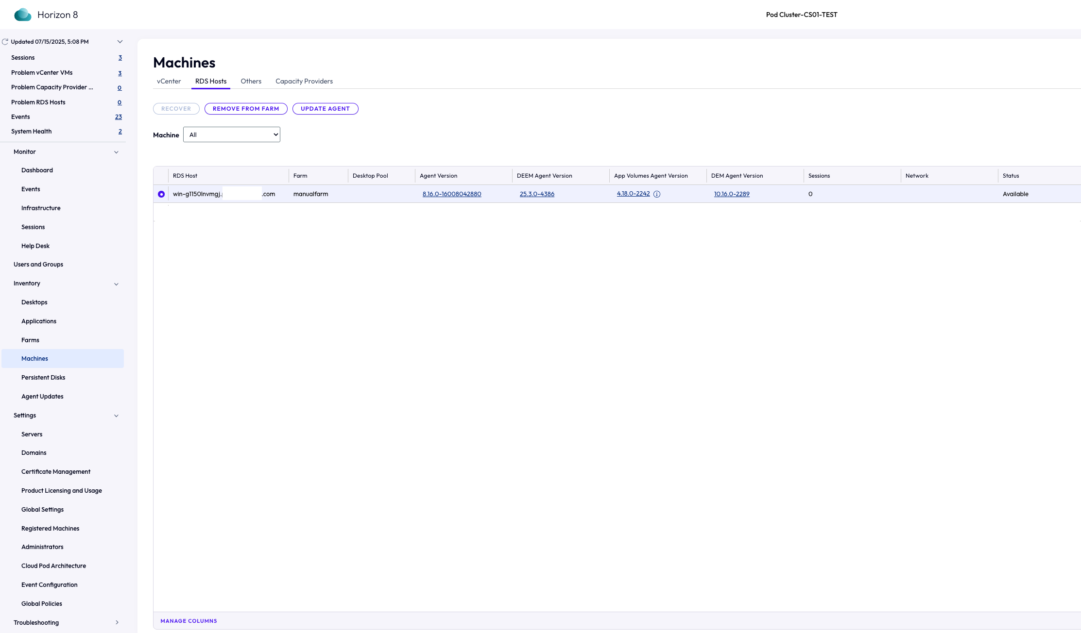Switch to the Others tab

(251, 81)
